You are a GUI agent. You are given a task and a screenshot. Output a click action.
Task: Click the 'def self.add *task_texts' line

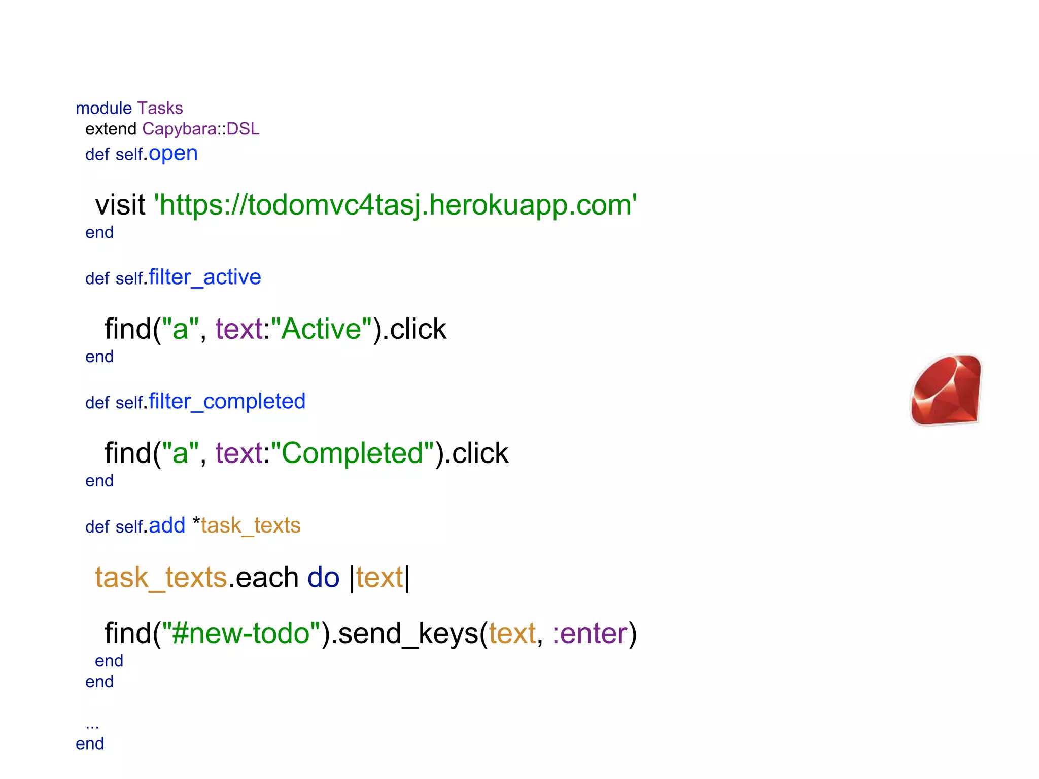coord(193,525)
